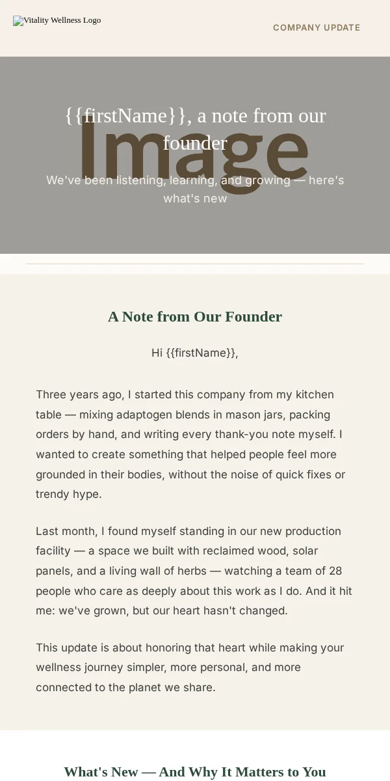Click the hero subtitle about listening and growing
Screen dimensions: 390x781
(195, 189)
